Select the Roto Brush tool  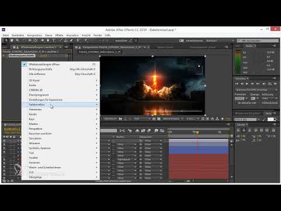pyautogui.click(x=78, y=40)
